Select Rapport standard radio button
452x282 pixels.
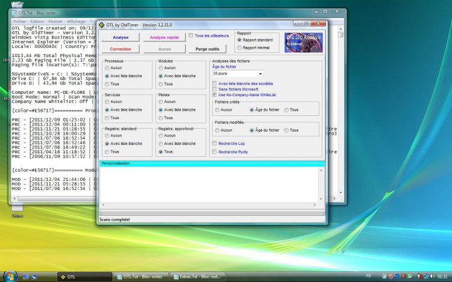coord(239,40)
